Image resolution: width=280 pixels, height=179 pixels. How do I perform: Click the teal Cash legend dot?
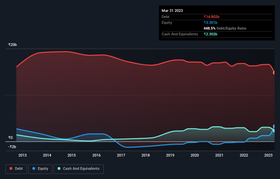(59, 168)
